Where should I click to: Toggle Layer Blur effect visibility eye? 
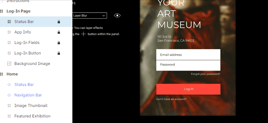117,15
